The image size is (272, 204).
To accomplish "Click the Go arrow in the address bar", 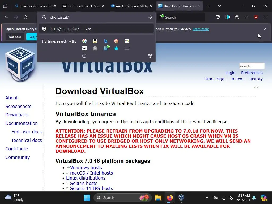I will point(150,17).
